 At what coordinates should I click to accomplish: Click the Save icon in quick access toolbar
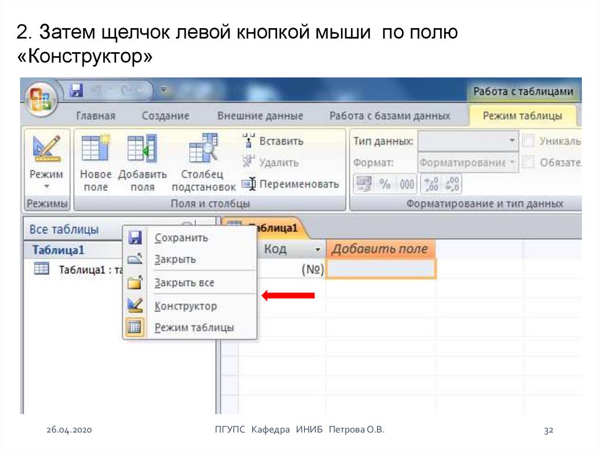point(76,90)
